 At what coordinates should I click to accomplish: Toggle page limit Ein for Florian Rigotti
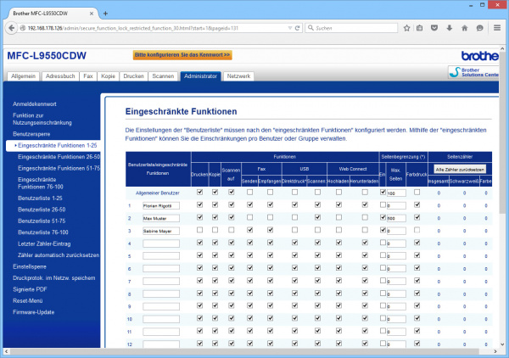383,204
